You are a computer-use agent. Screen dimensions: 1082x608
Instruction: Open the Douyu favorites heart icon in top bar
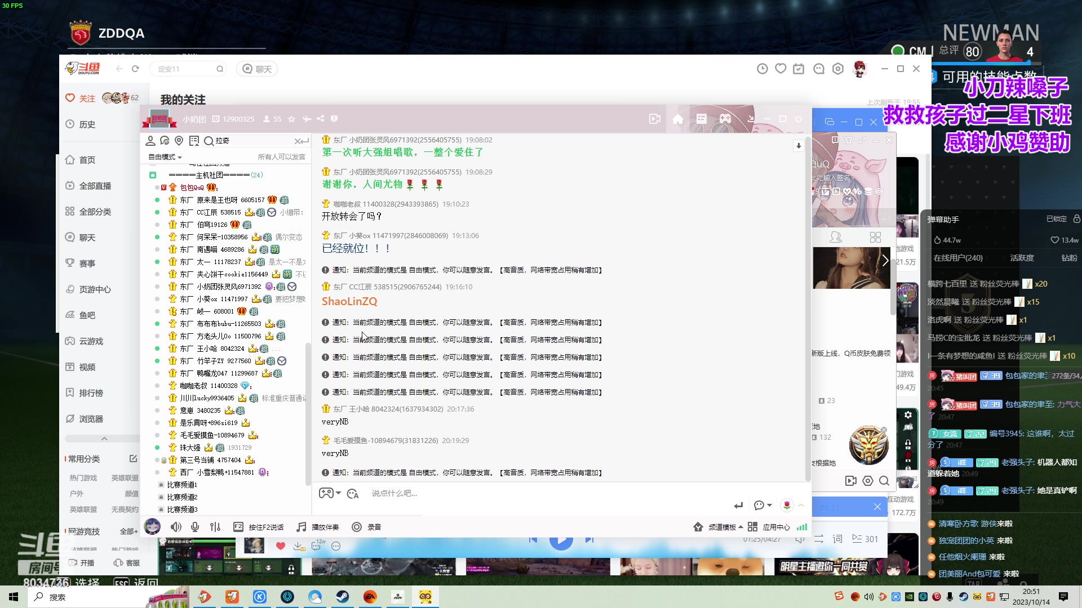point(781,69)
